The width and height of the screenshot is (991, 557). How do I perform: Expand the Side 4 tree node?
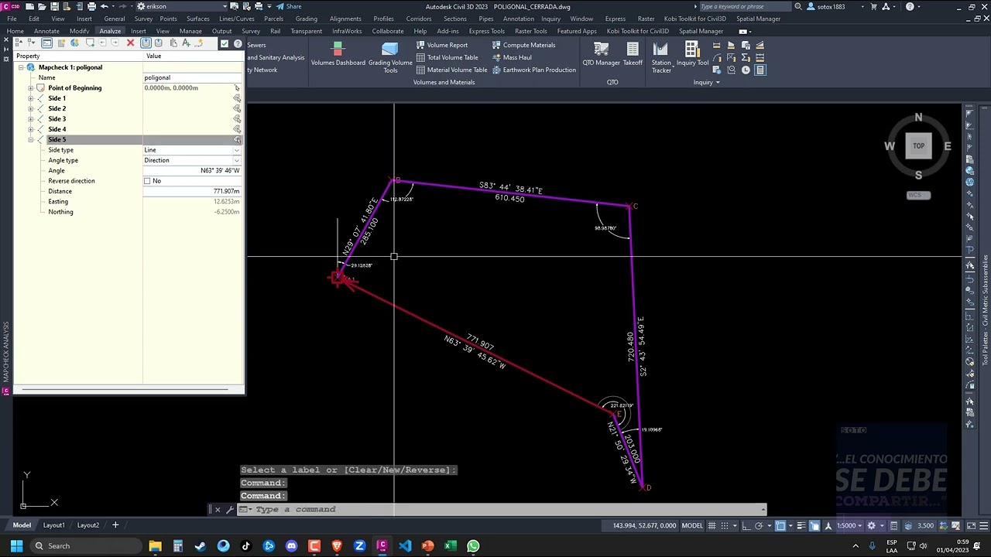(x=31, y=129)
